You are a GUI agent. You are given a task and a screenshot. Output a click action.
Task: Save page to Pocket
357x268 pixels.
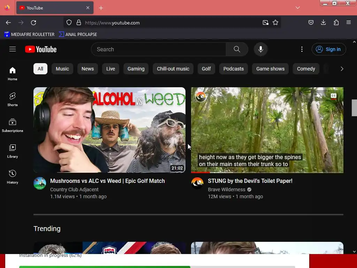pos(311,22)
